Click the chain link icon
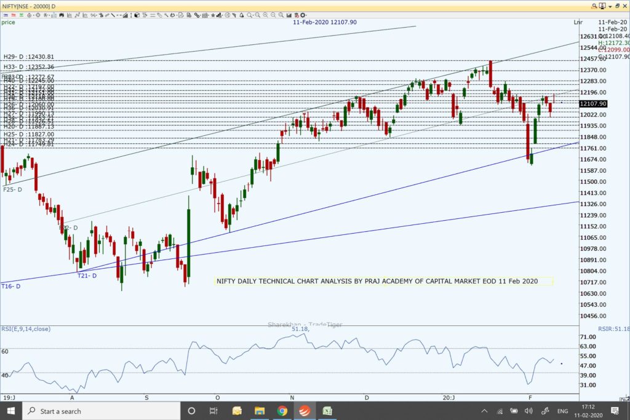630x420 pixels. (196, 15)
